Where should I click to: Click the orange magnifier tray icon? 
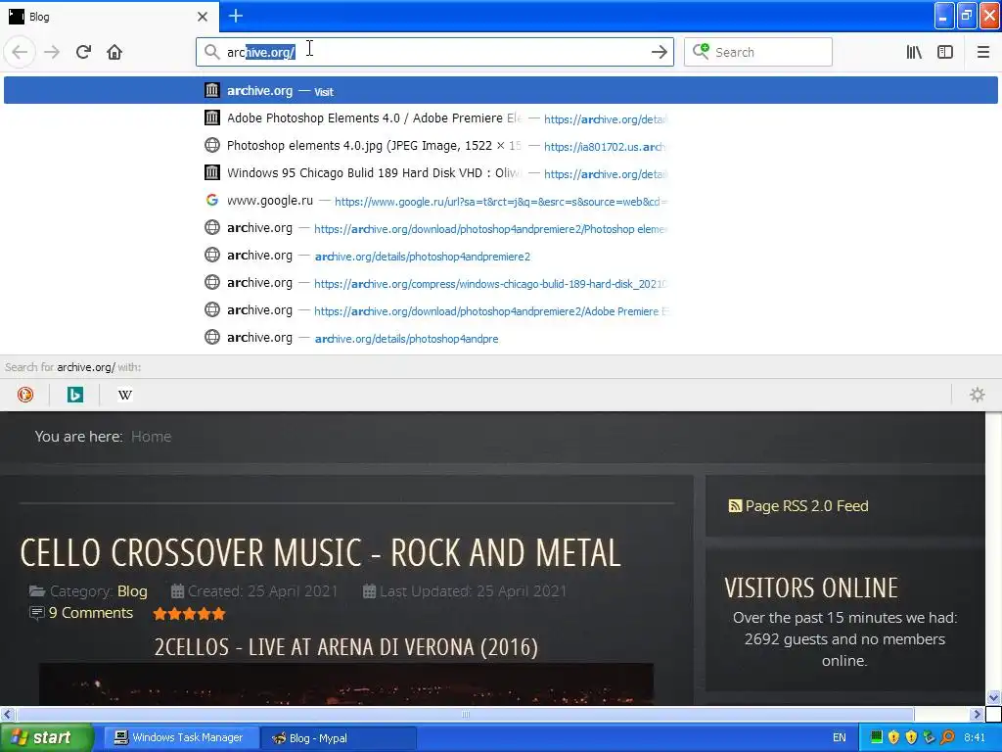coord(947,737)
